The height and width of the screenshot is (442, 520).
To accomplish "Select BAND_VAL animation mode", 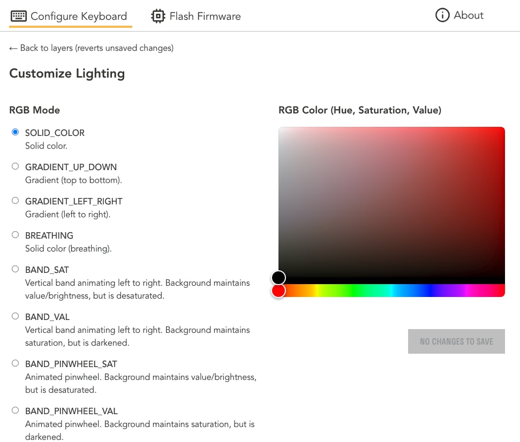I will 16,316.
